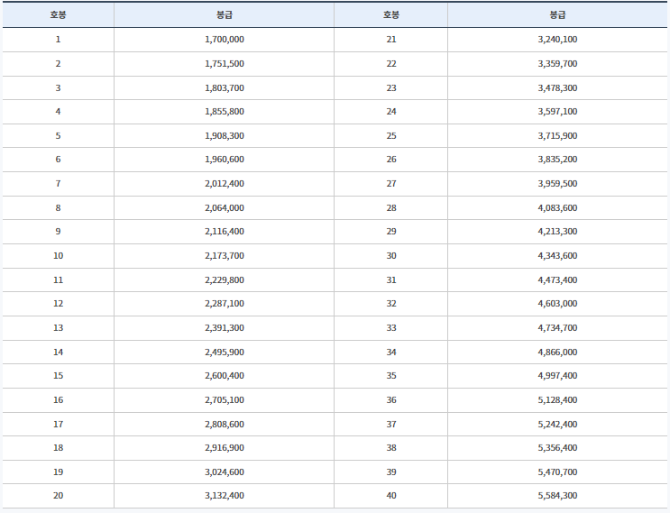Viewport: 670px width, 513px height.
Task: Click grade number 5 in 호봉 column
Action: (x=58, y=136)
